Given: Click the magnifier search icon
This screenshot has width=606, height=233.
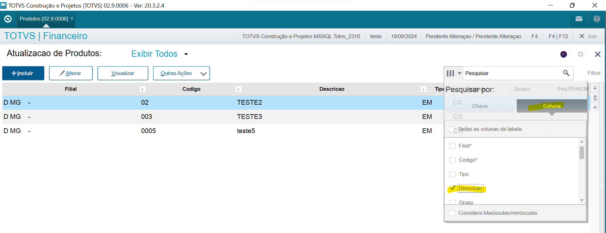Looking at the screenshot, I should coord(566,73).
